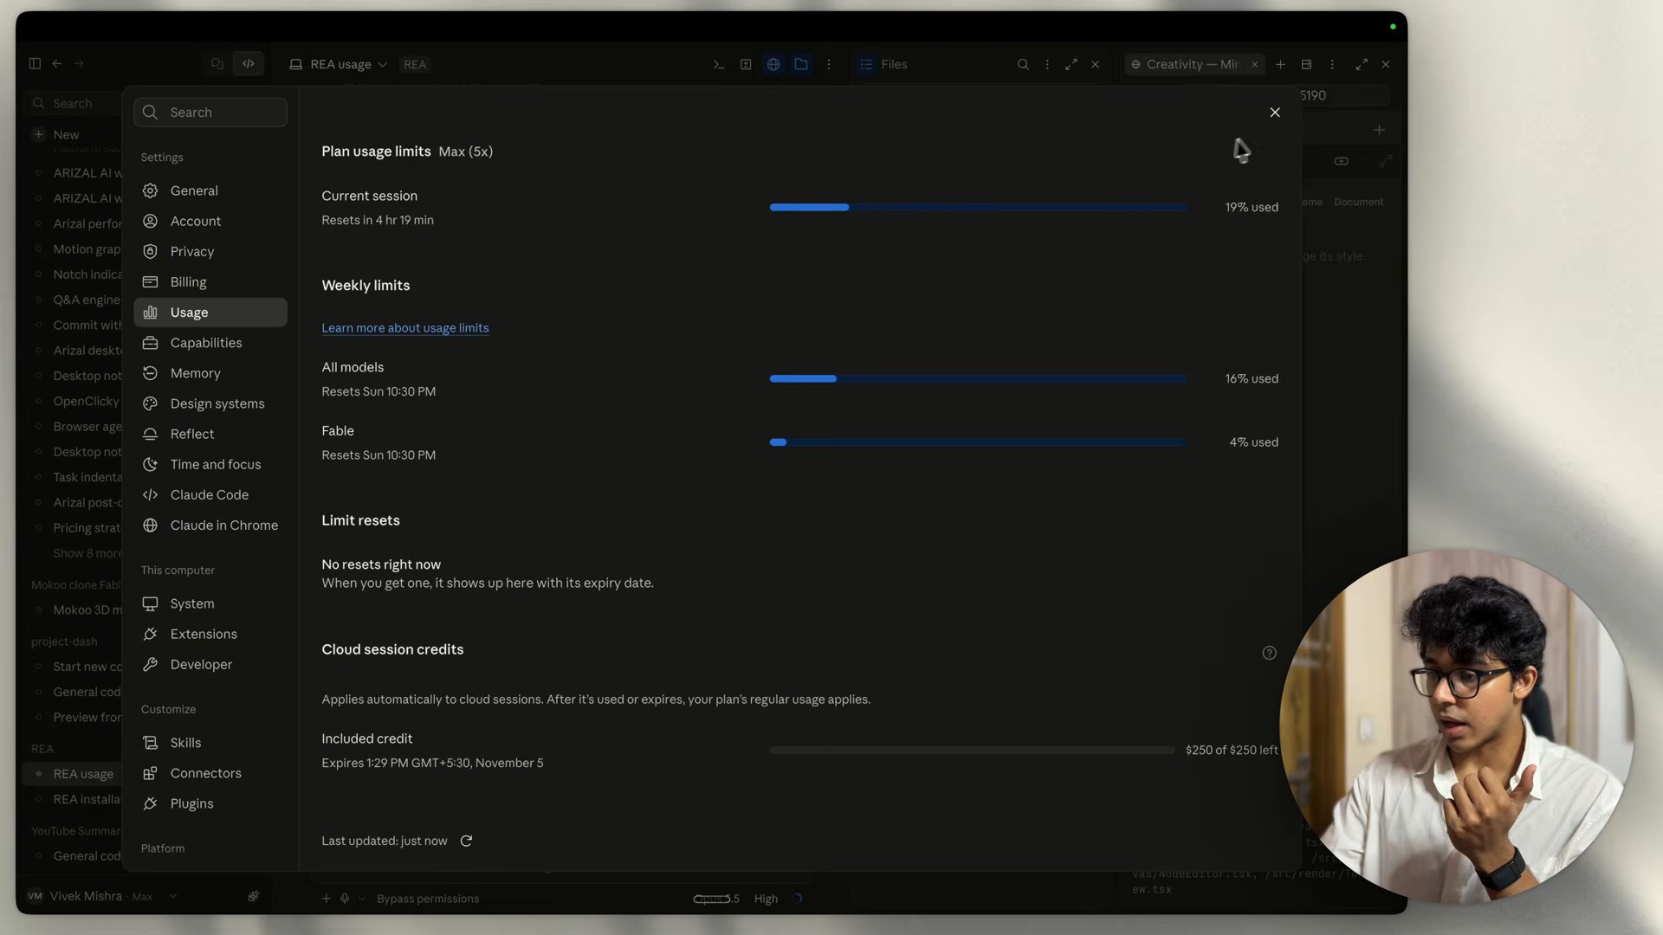This screenshot has height=935, width=1663.
Task: Click Bypass permissions in the bottom bar
Action: pyautogui.click(x=428, y=899)
